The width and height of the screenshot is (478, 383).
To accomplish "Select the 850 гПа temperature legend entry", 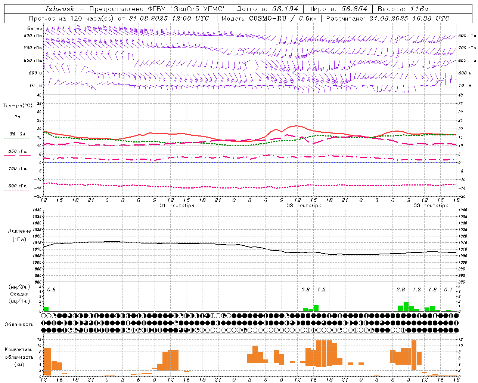I will pos(18,151).
